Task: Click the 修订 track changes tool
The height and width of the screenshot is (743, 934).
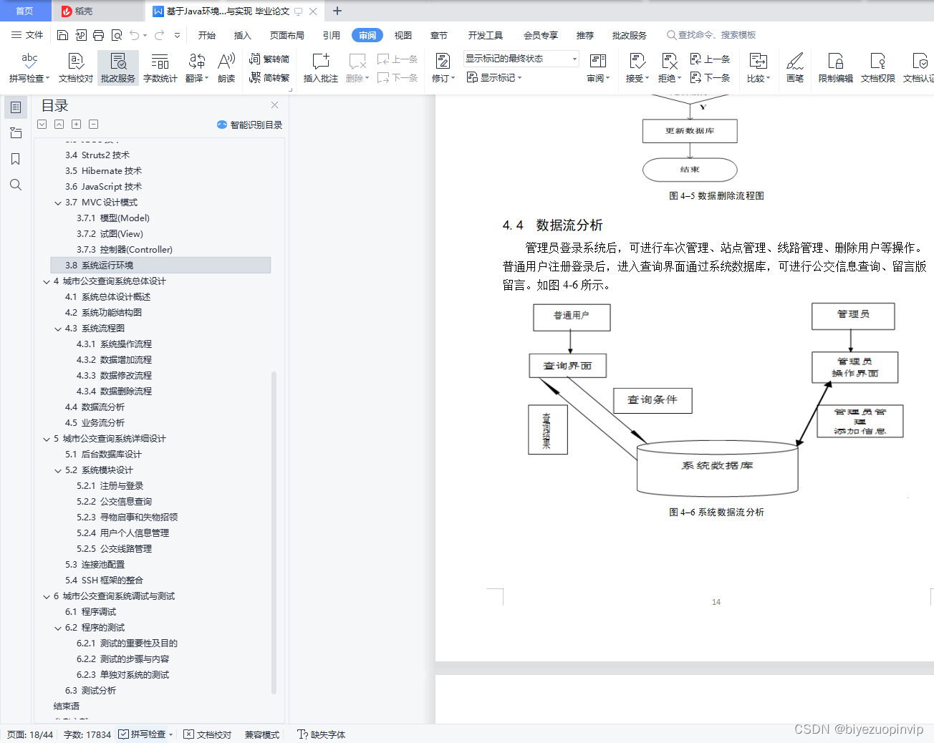Action: [443, 68]
